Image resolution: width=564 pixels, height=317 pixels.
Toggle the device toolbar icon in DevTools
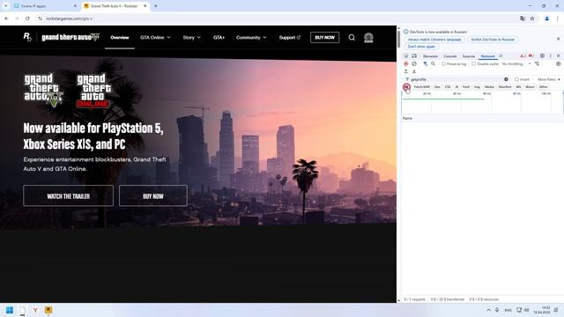(414, 56)
